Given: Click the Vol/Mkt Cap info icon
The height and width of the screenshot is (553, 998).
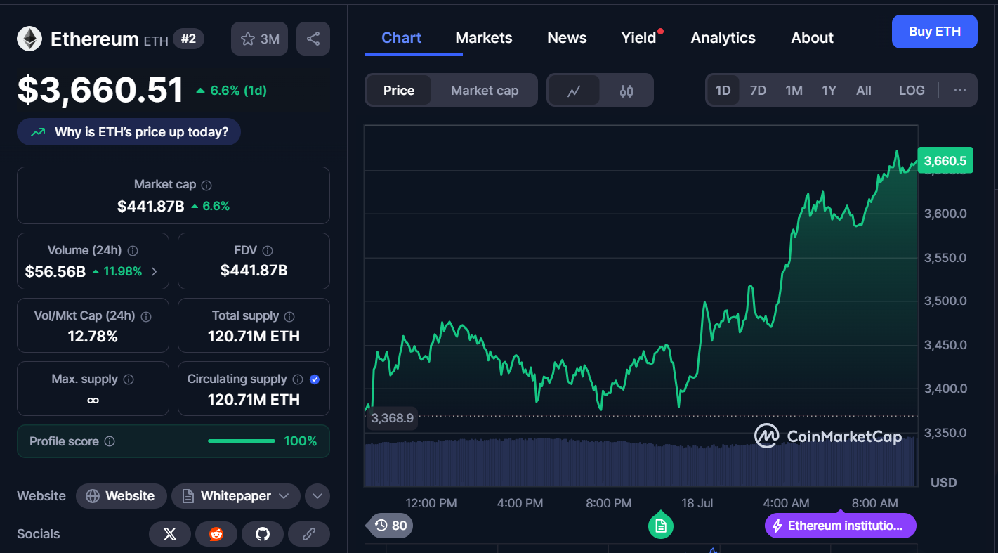Looking at the screenshot, I should tap(146, 316).
